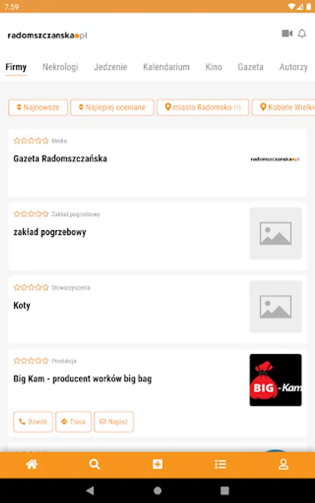Image resolution: width=315 pixels, height=503 pixels.
Task: Open notifications bell icon
Action: (302, 34)
